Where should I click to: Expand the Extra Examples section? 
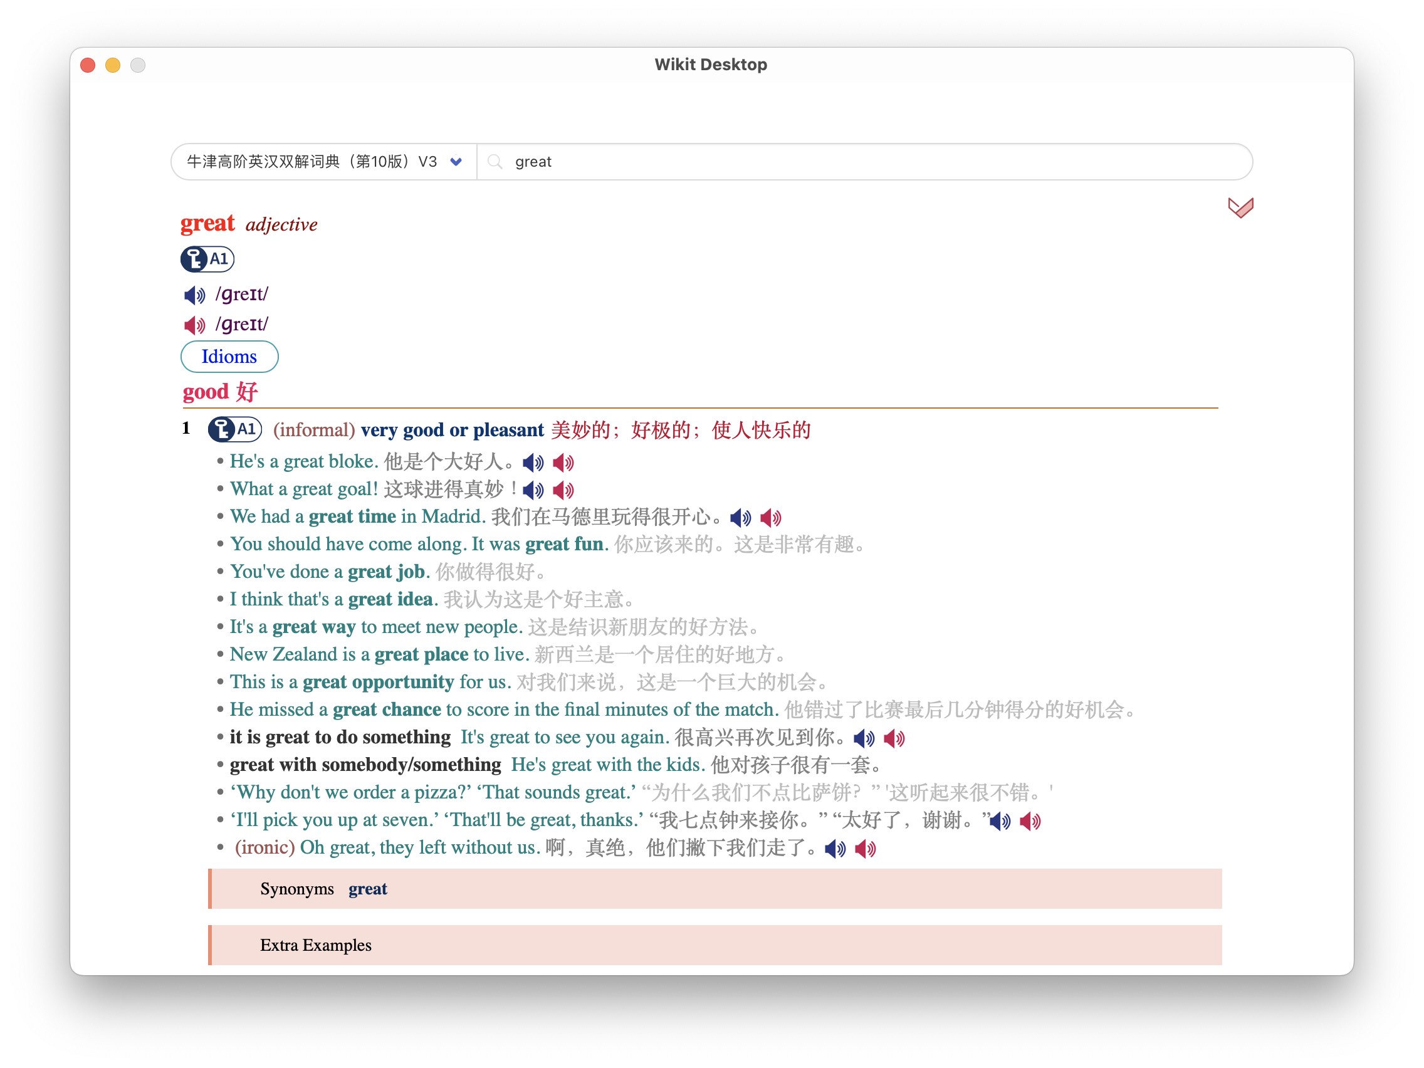[315, 945]
